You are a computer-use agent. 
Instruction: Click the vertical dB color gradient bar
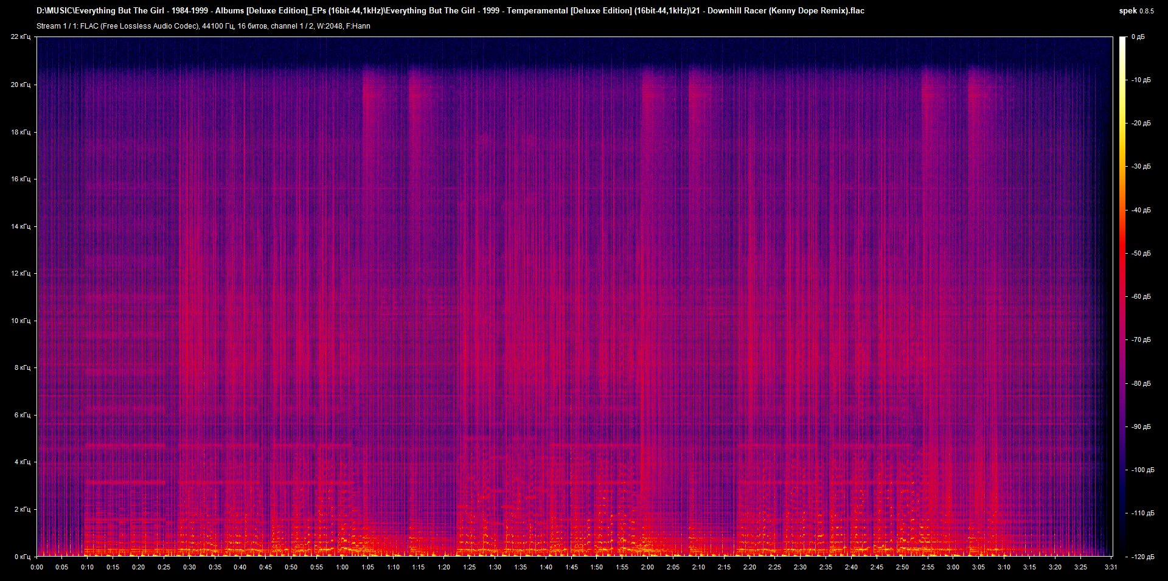(1123, 296)
